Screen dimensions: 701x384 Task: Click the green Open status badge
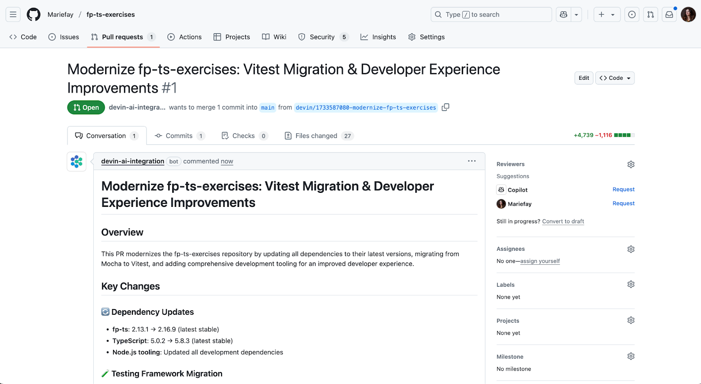click(x=86, y=107)
